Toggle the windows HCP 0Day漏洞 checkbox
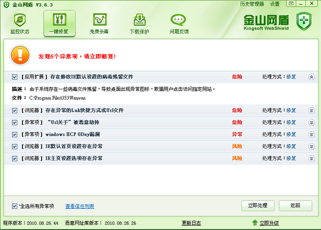The height and width of the screenshot is (230, 321). click(x=14, y=134)
